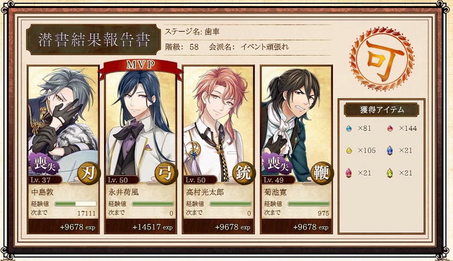Click the pink gem ×144 icon
453x261 pixels.
pos(390,129)
